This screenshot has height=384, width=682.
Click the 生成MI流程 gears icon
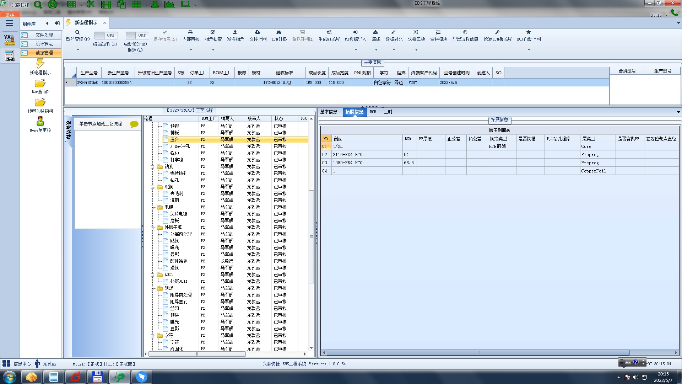coord(329,32)
